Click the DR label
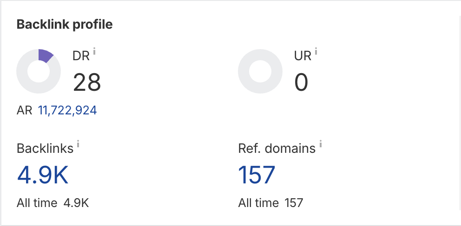This screenshot has width=461, height=226. click(x=81, y=56)
